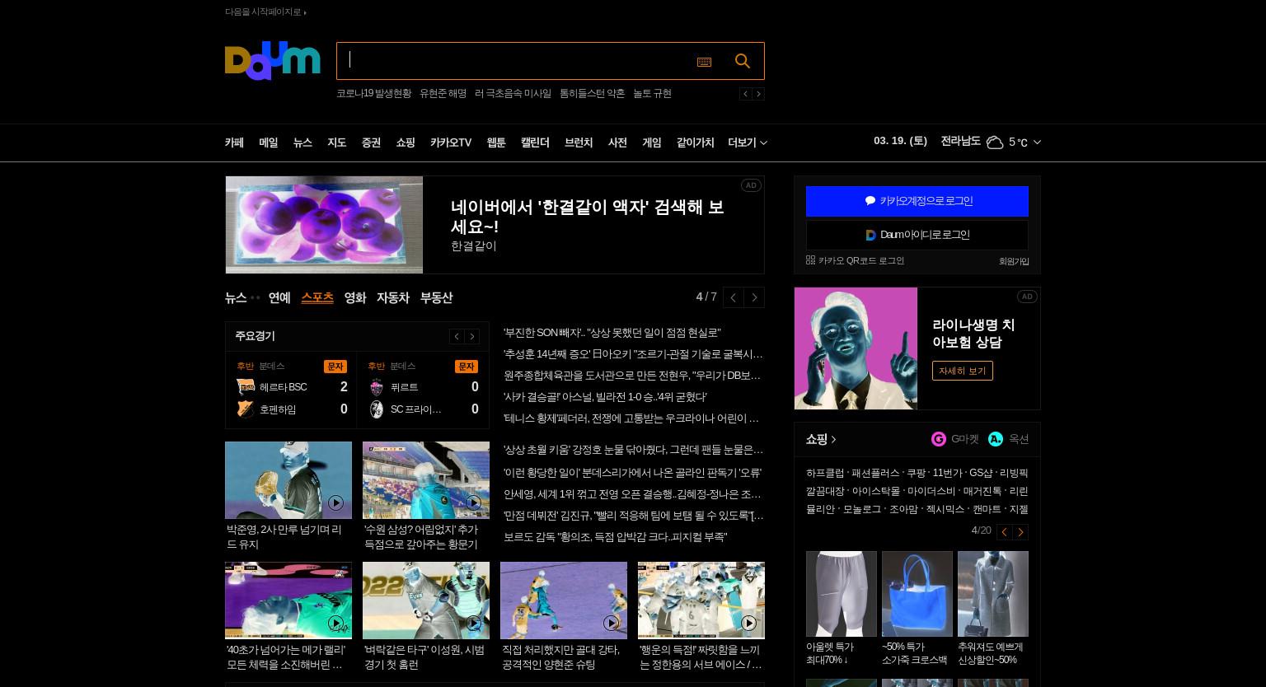Play the 수원 삼성 추가 득점 video
Image resolution: width=1266 pixels, height=687 pixels.
(x=473, y=502)
